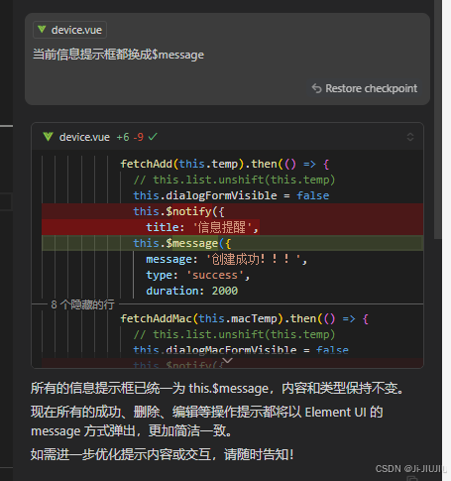Click the device.vue file chip in prompt
The width and height of the screenshot is (451, 481).
(69, 30)
